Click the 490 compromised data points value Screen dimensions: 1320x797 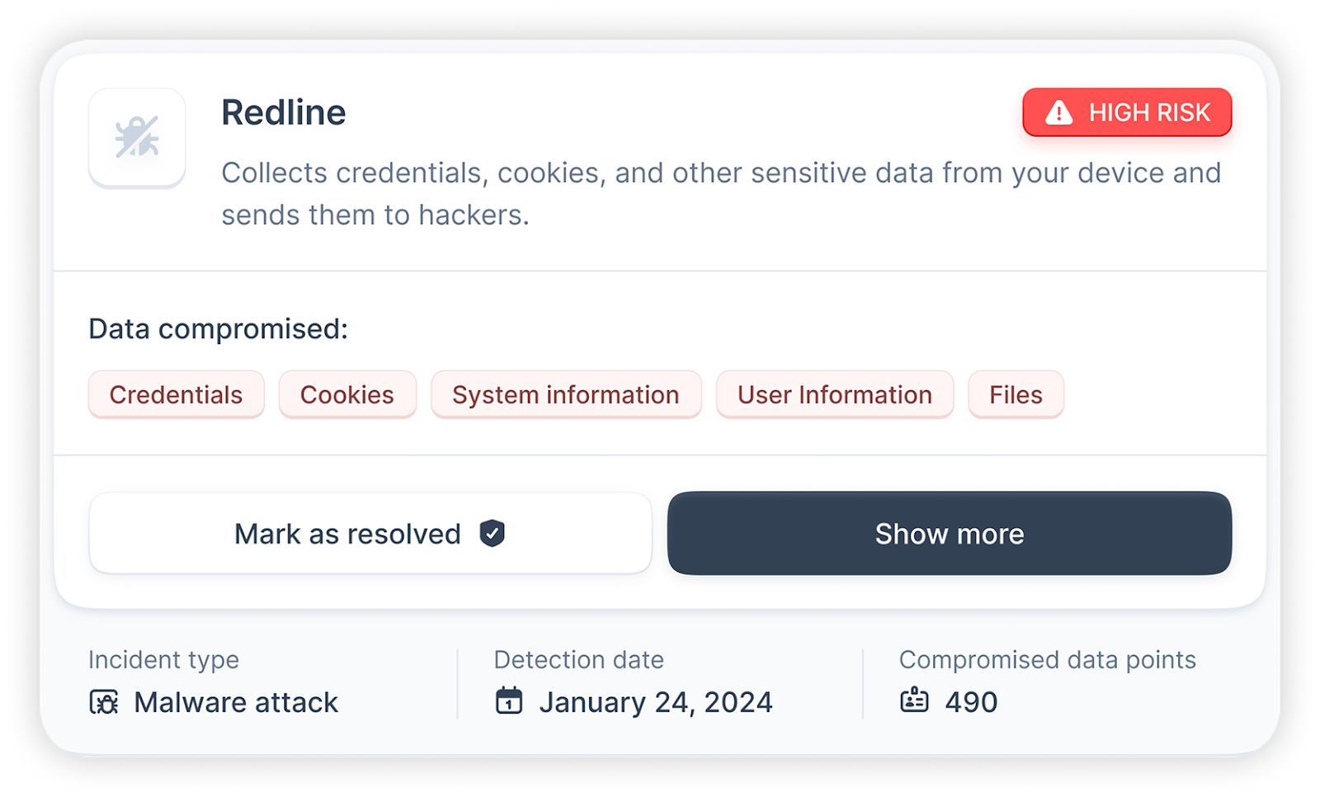tap(971, 702)
